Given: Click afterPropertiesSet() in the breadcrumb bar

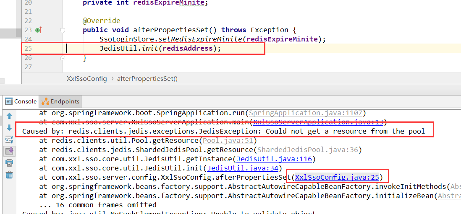Looking at the screenshot, I should coord(147,79).
